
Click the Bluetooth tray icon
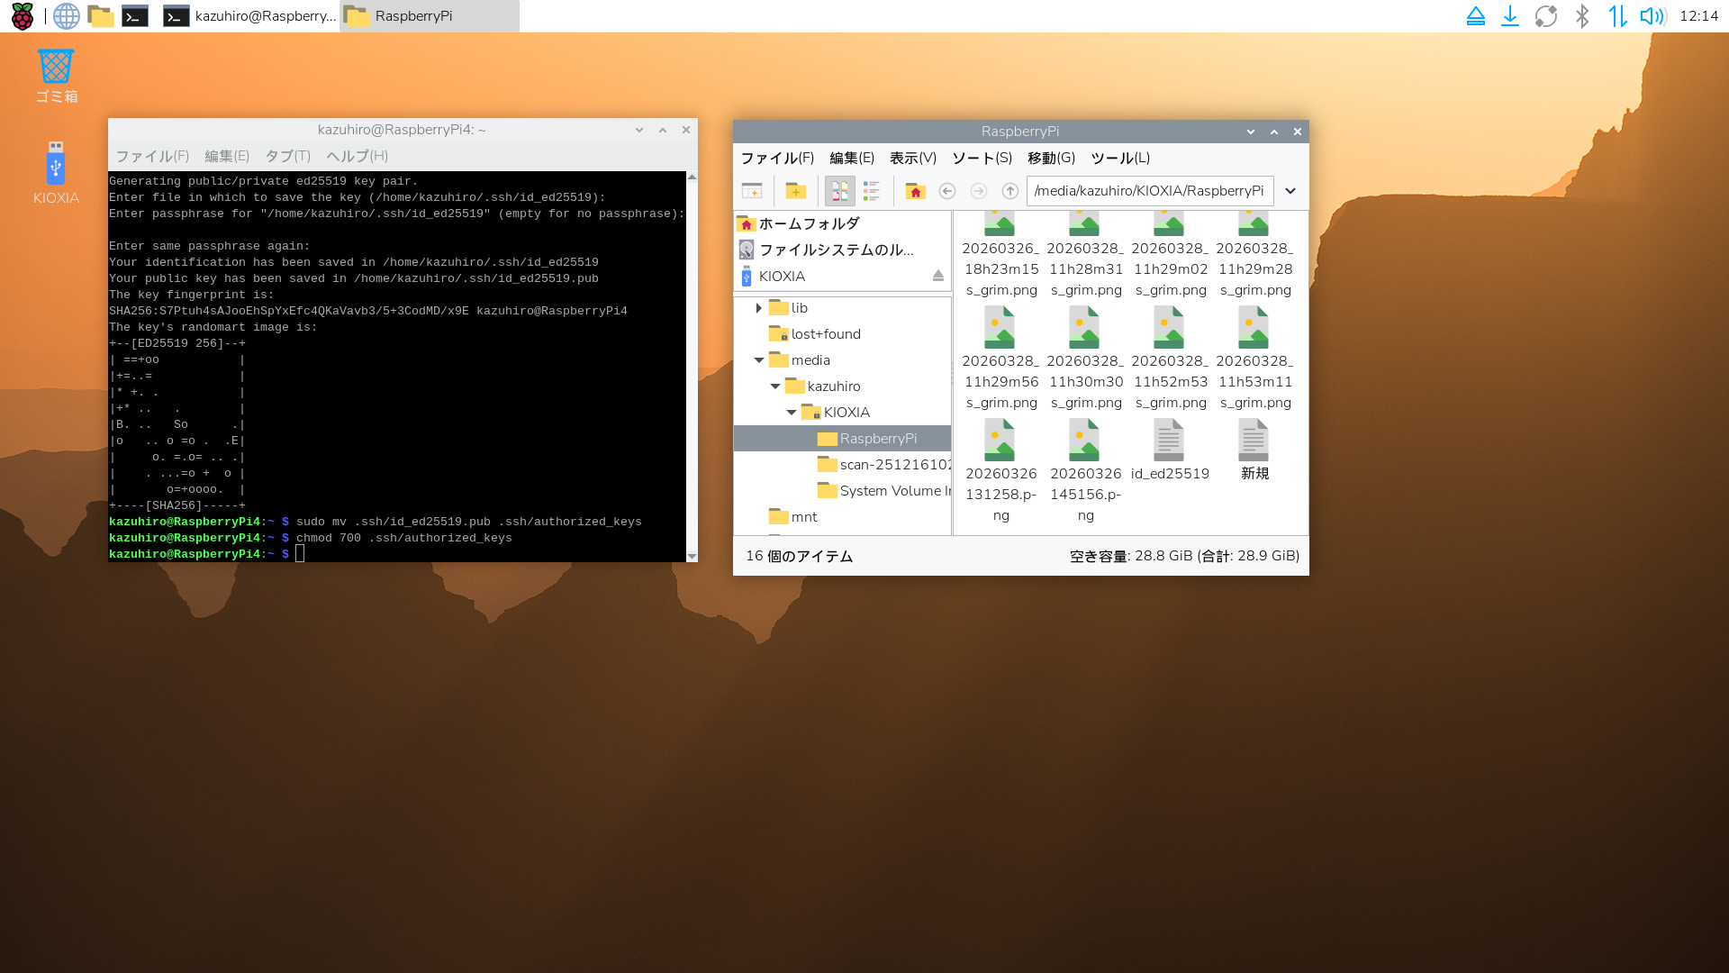pos(1581,16)
